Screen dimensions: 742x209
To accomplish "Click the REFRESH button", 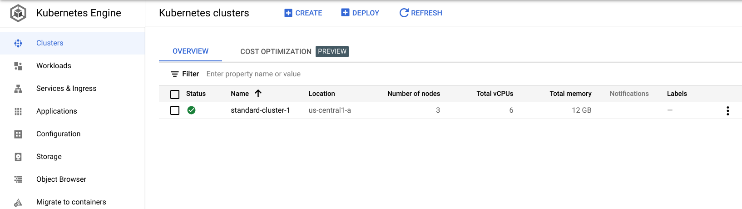I will [420, 13].
